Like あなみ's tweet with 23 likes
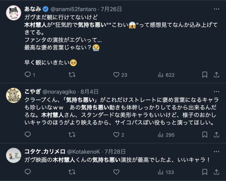This screenshot has height=181, width=226. tap(117, 75)
